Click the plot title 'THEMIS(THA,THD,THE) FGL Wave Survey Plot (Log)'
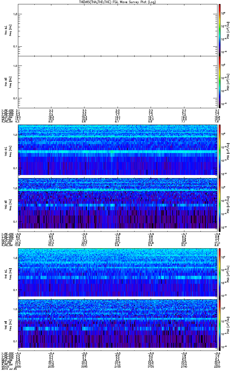232x371 pixels. pos(118,2)
